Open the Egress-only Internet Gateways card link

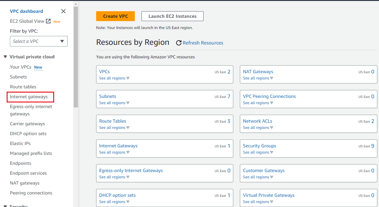[x=131, y=170]
